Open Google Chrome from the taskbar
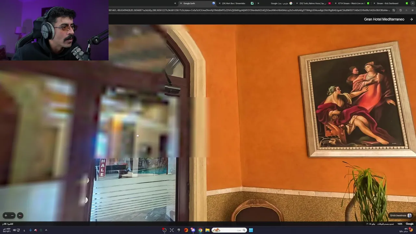416x234 pixels. (200, 230)
